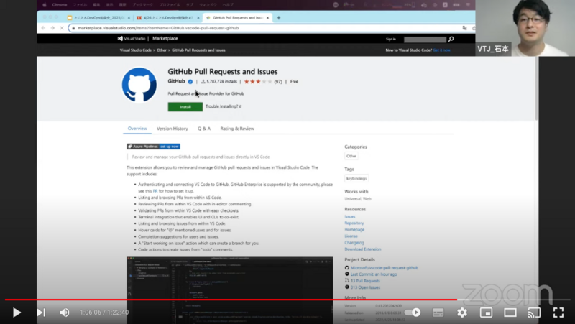The width and height of the screenshot is (575, 324).
Task: Cast video to a TV
Action: click(534, 313)
